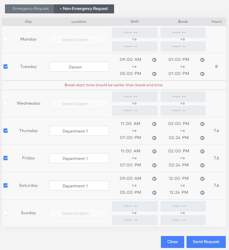Click Tuesday's hours value 8
This screenshot has height=250, width=229.
pos(216,67)
